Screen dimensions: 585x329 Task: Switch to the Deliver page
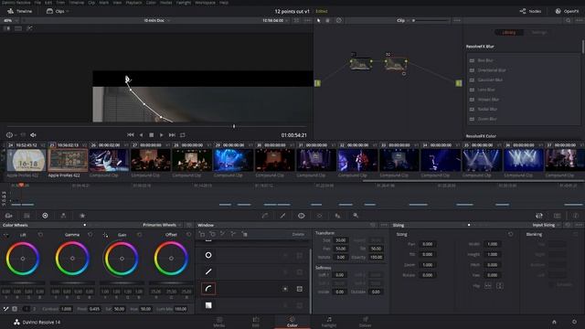pyautogui.click(x=366, y=322)
